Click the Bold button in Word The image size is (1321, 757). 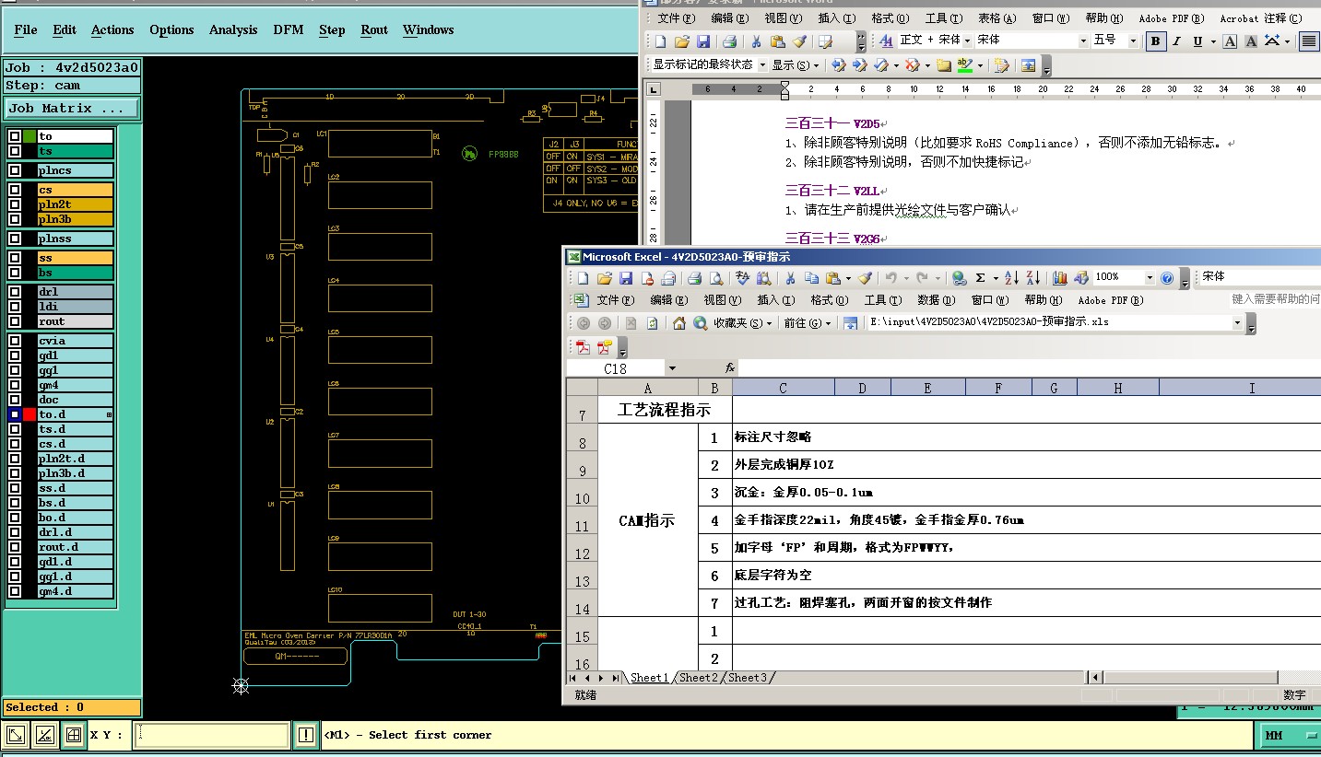point(1155,41)
